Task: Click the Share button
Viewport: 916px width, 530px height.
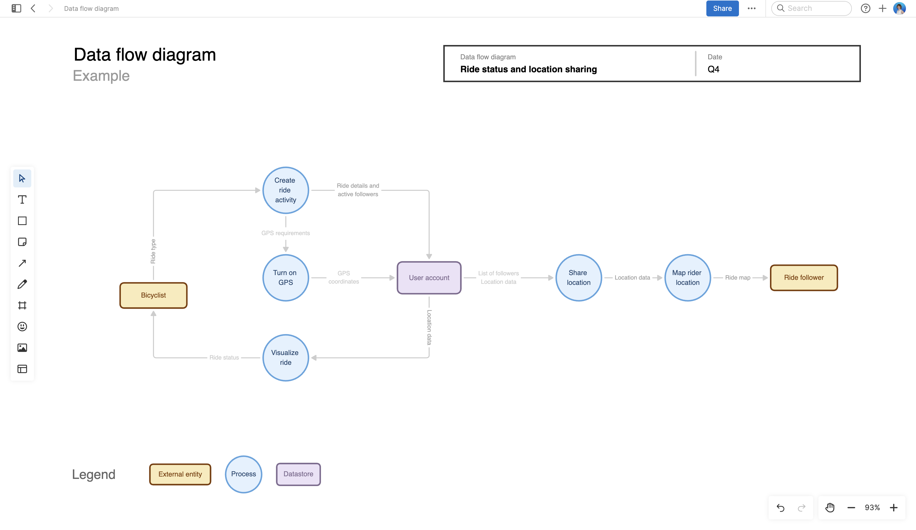Action: pyautogui.click(x=722, y=8)
